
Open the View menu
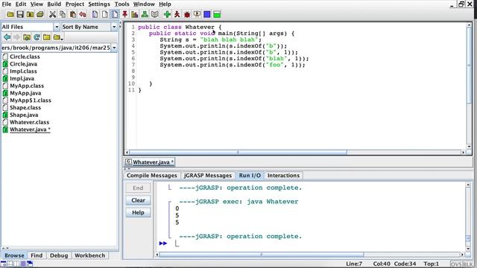tap(37, 4)
